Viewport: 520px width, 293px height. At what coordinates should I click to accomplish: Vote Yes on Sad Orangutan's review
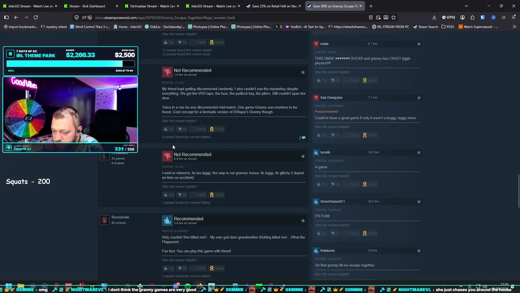322,135
